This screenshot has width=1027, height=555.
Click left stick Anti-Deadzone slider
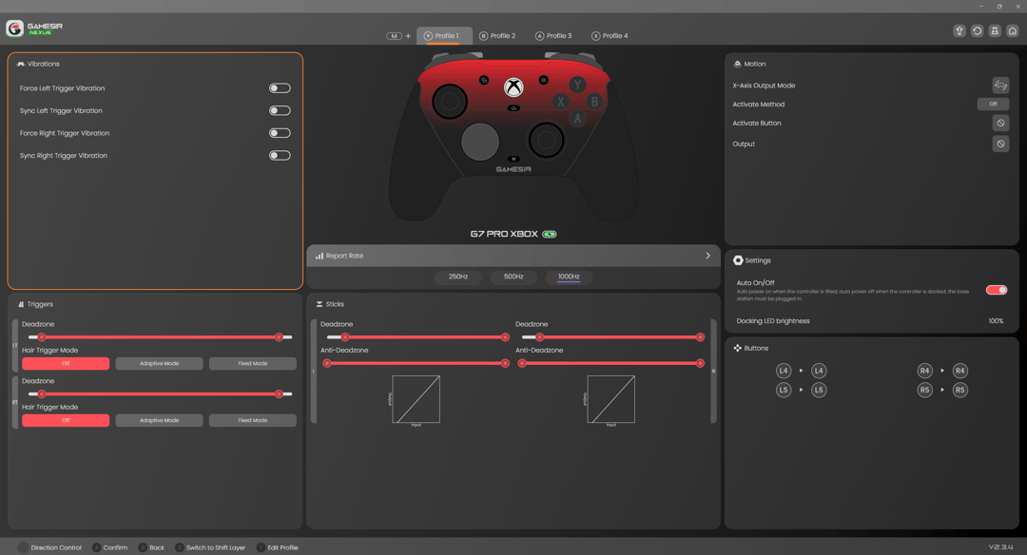click(x=416, y=363)
